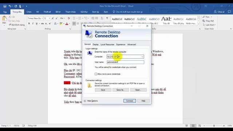Click the Connect button
Viewport: 233px width, 131px height.
click(130, 101)
